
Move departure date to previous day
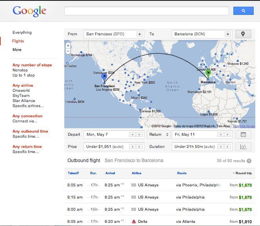[133, 135]
